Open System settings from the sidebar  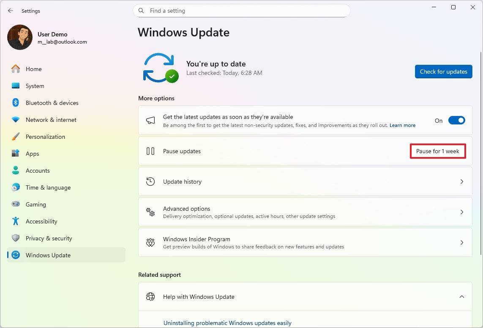click(x=34, y=86)
